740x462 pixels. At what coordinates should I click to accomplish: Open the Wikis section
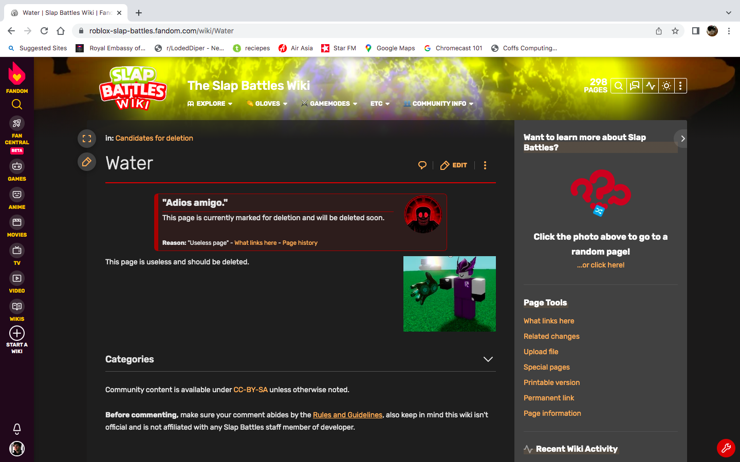coord(17,311)
